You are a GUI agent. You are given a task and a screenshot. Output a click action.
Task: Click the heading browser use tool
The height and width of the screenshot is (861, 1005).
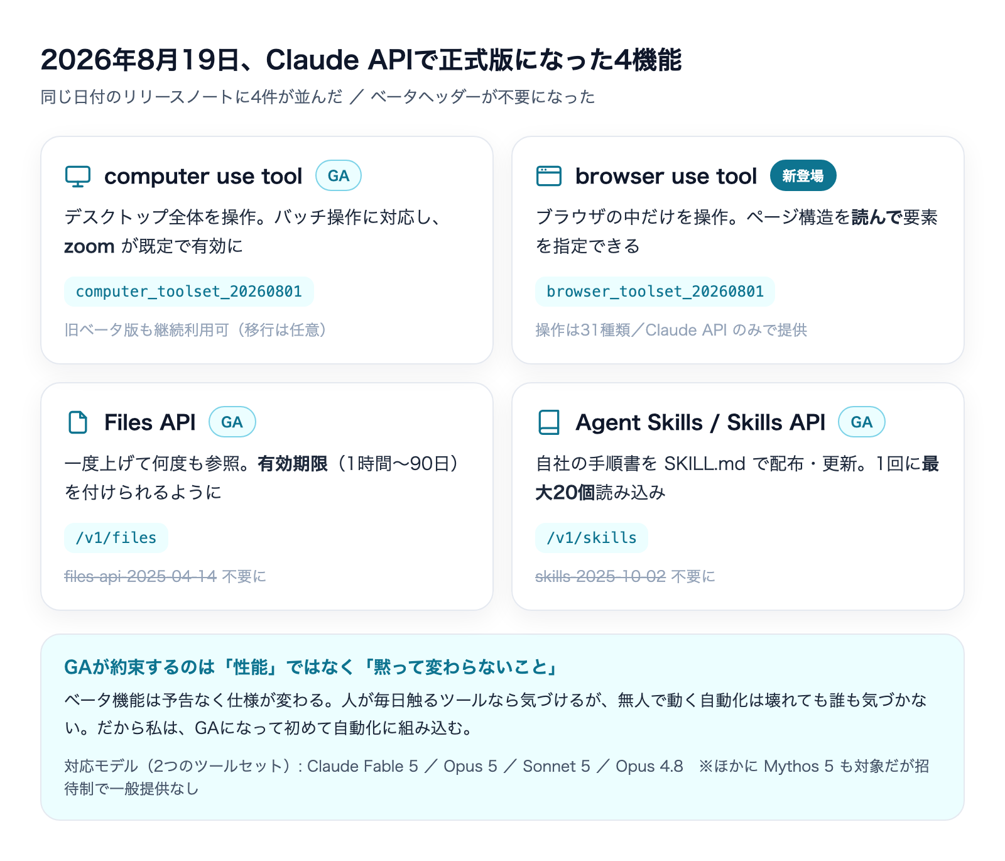(666, 176)
